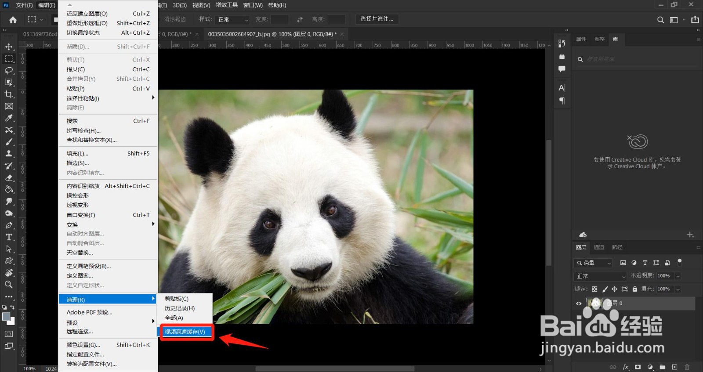This screenshot has height=372, width=703.
Task: Open the 填充 fill dropdown arrow
Action: click(678, 289)
